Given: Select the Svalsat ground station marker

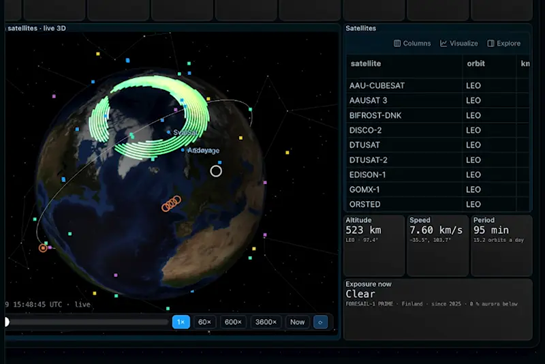Looking at the screenshot, I should pos(169,132).
